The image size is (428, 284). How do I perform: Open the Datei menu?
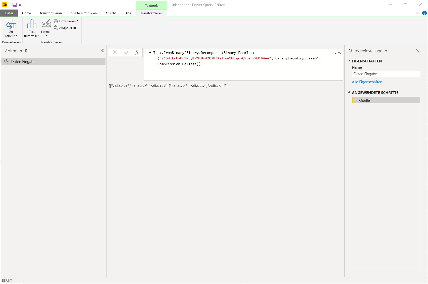(9, 13)
